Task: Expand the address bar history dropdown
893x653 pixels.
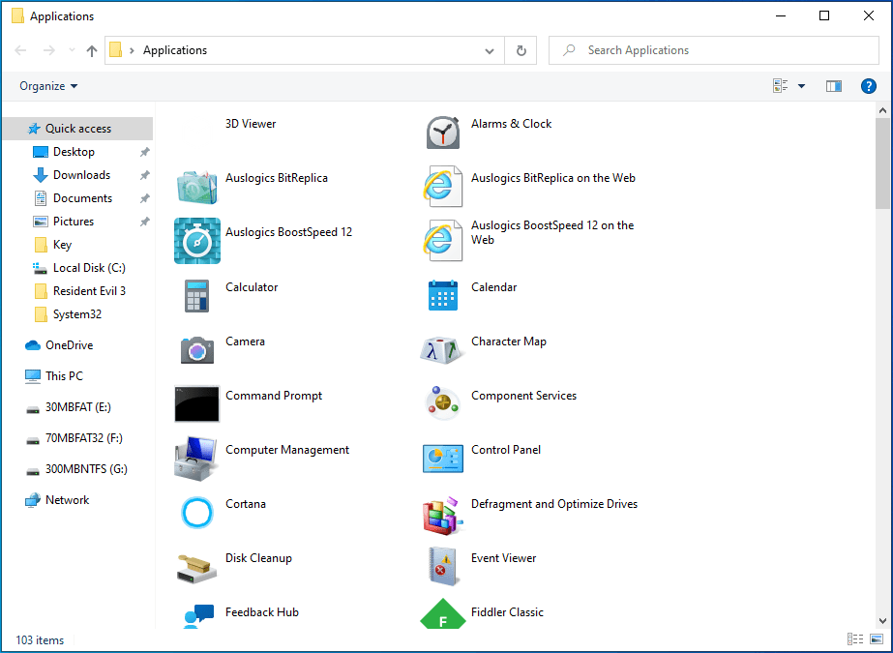Action: tap(491, 50)
